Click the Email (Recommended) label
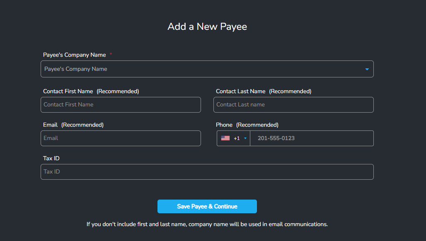The image size is (426, 241). point(73,125)
